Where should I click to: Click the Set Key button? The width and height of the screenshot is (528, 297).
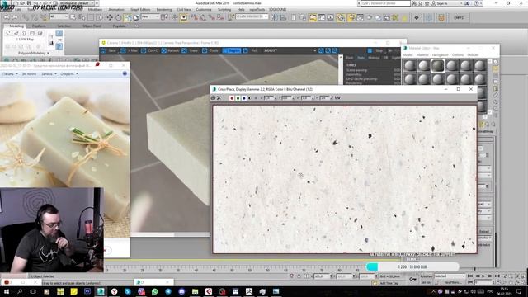coord(426,282)
